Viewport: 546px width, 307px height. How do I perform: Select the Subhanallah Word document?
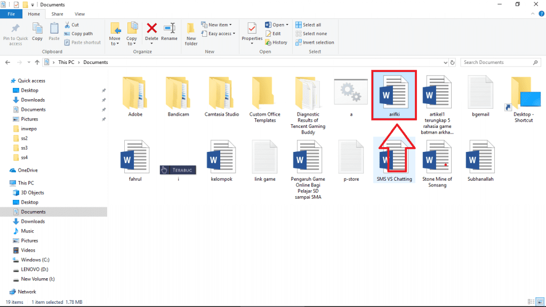(480, 161)
